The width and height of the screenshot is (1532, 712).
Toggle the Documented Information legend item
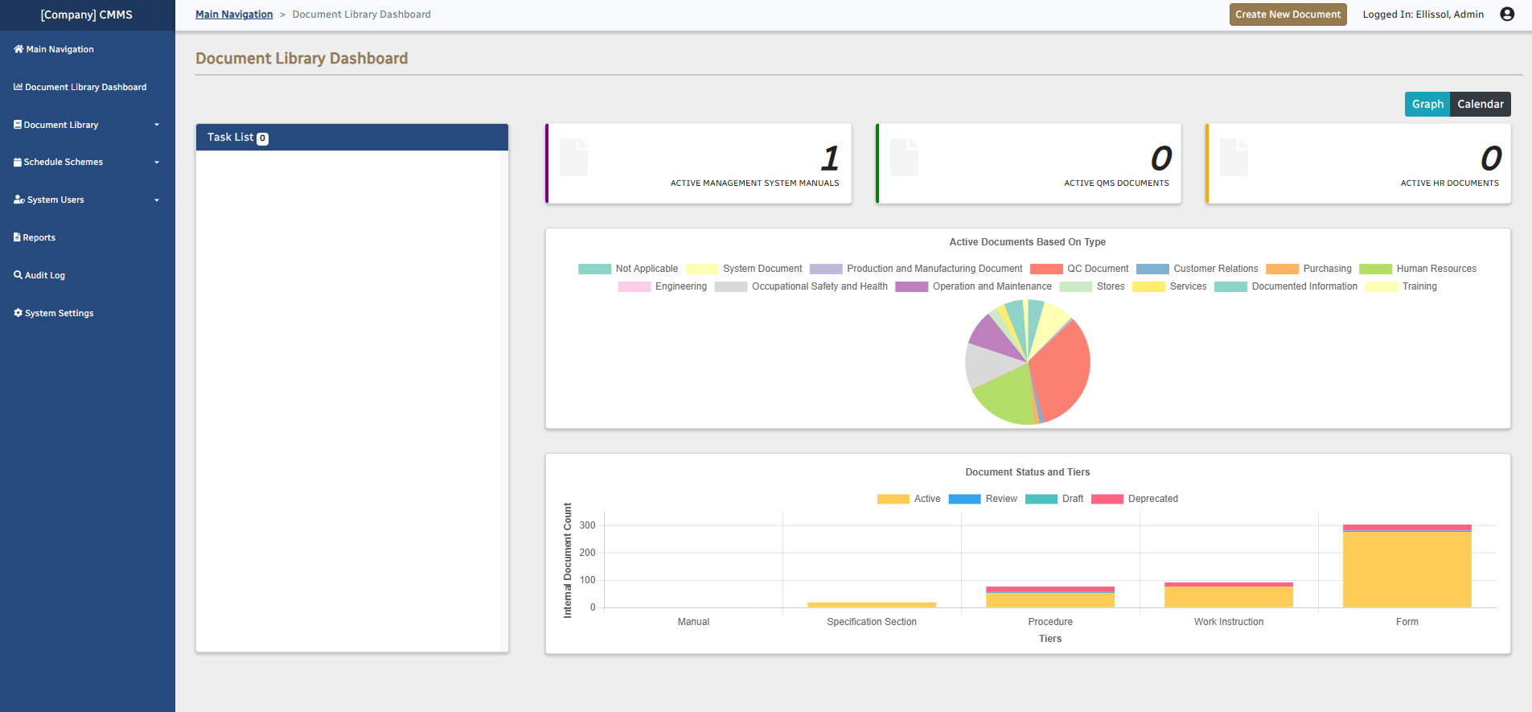tap(1286, 286)
